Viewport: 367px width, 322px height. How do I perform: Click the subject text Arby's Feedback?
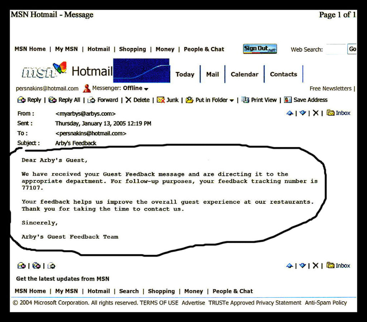tap(76, 143)
